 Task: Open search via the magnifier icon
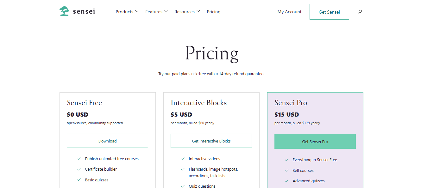point(360,12)
